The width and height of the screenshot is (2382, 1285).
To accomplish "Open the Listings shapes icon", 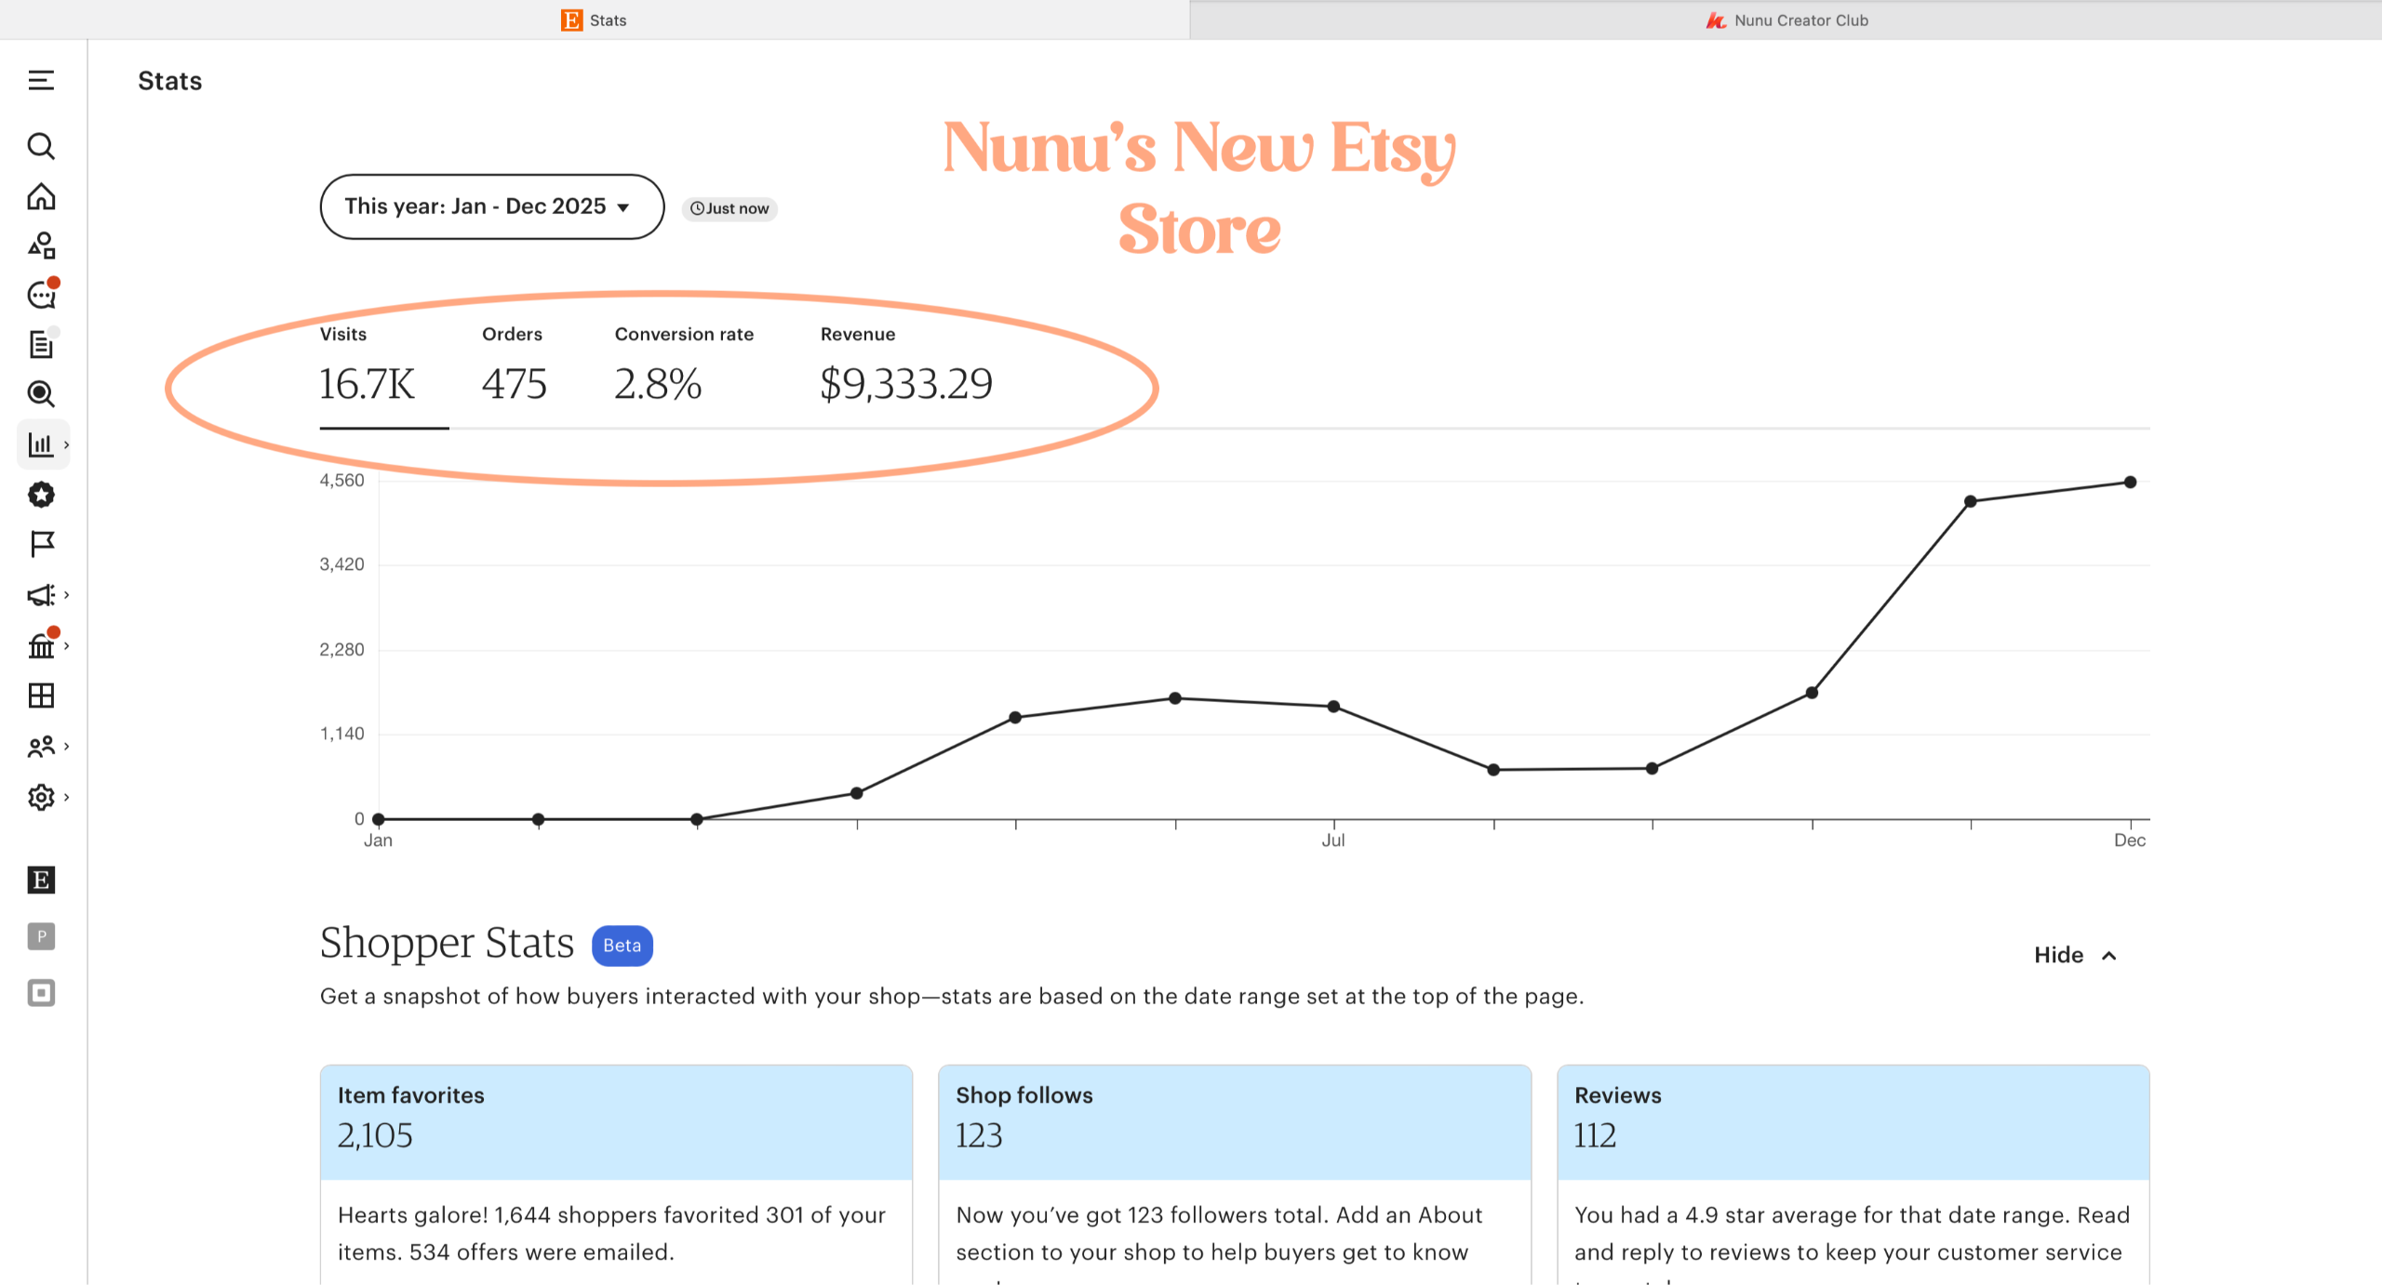I will point(41,245).
